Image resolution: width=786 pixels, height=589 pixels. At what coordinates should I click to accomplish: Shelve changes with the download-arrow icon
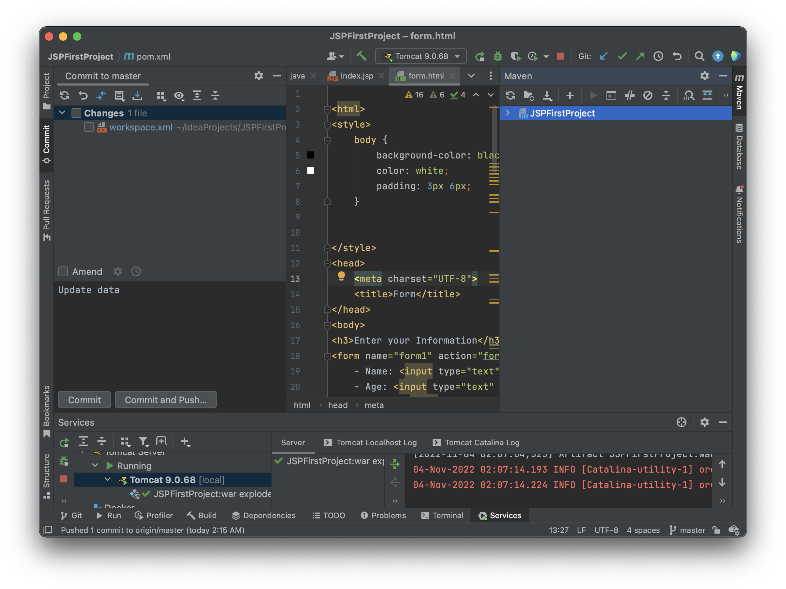click(x=137, y=95)
